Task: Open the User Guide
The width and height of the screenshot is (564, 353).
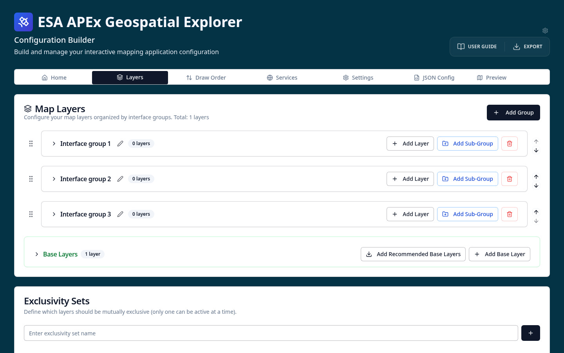Action: point(477,47)
